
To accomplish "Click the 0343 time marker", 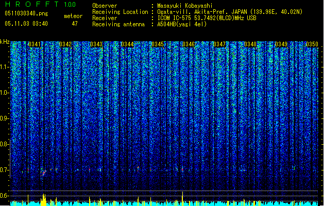I will [96, 44].
